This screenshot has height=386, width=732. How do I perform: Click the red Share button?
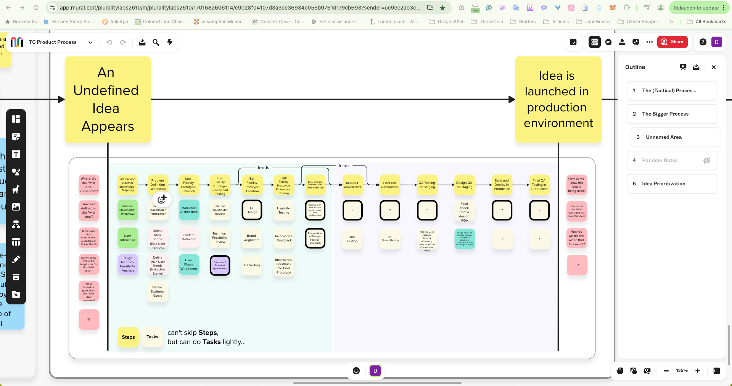click(x=672, y=42)
